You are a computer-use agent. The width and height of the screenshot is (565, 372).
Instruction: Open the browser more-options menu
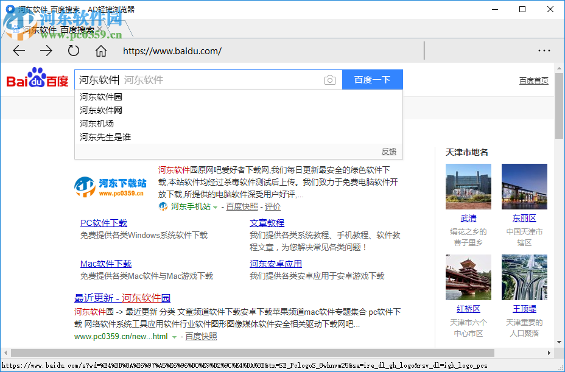[545, 51]
